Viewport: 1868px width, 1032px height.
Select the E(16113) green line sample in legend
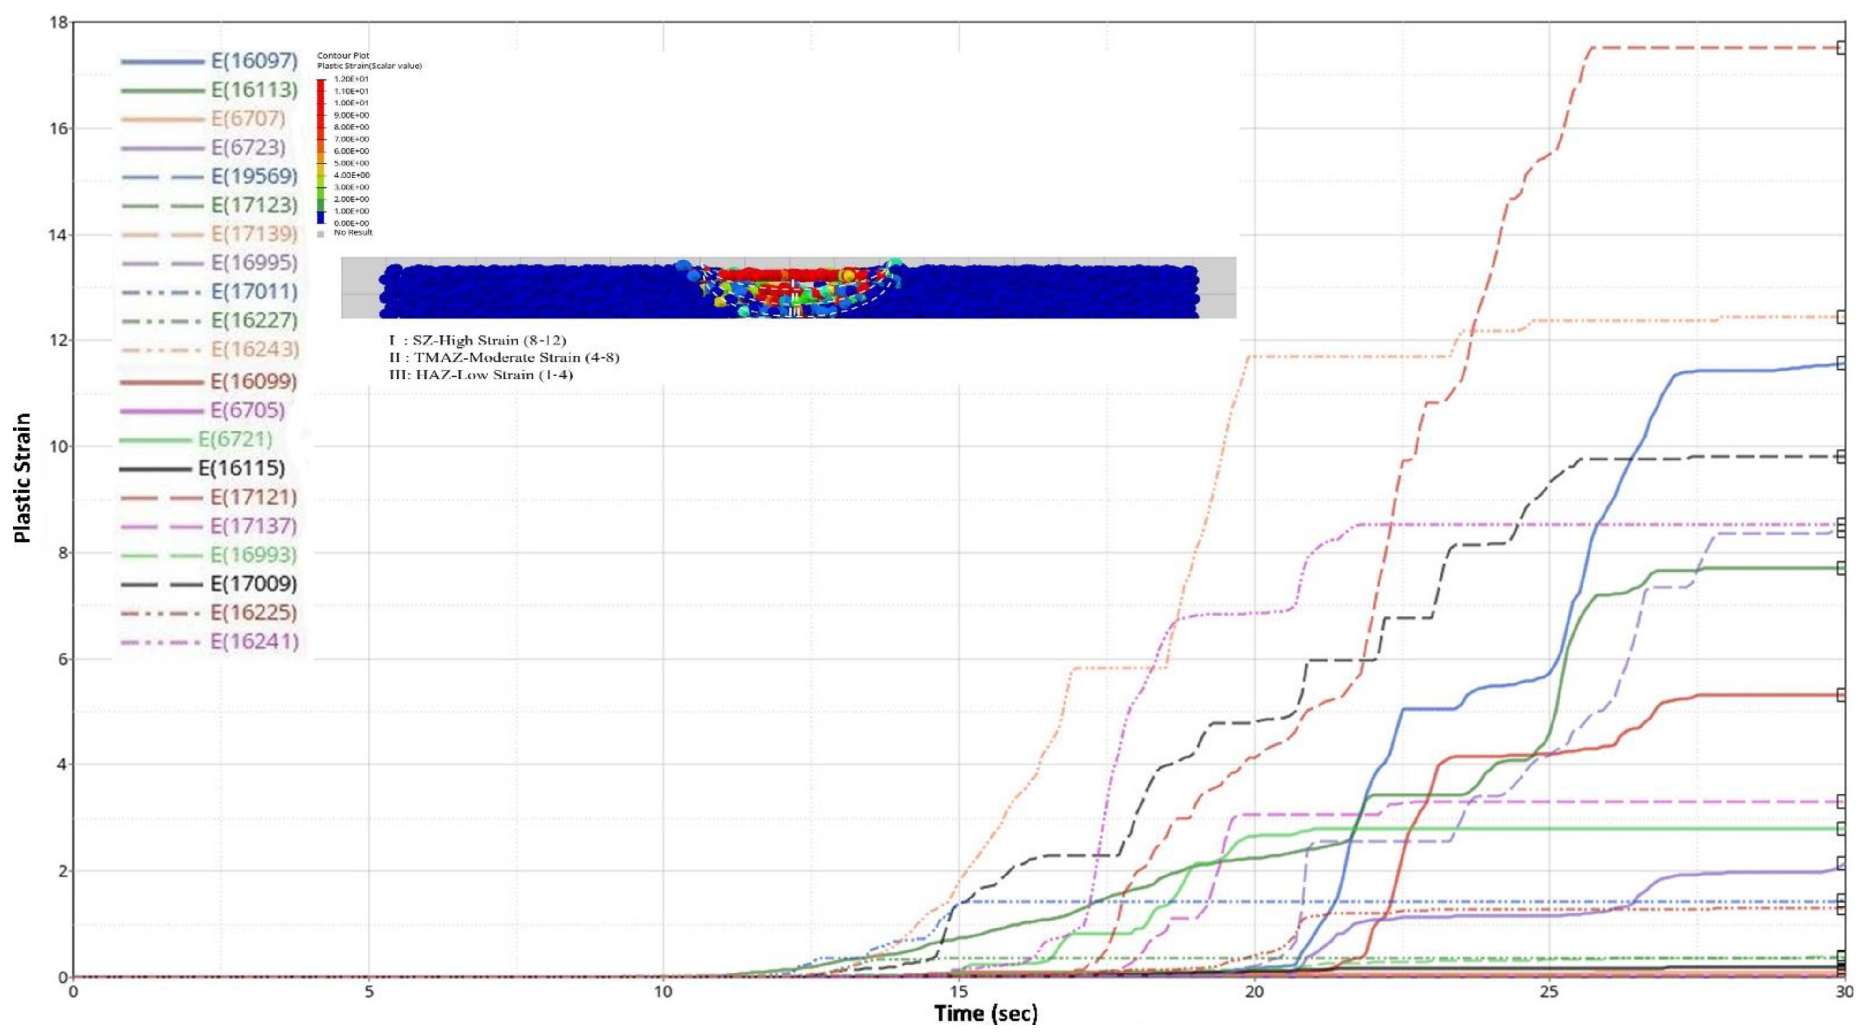163,90
